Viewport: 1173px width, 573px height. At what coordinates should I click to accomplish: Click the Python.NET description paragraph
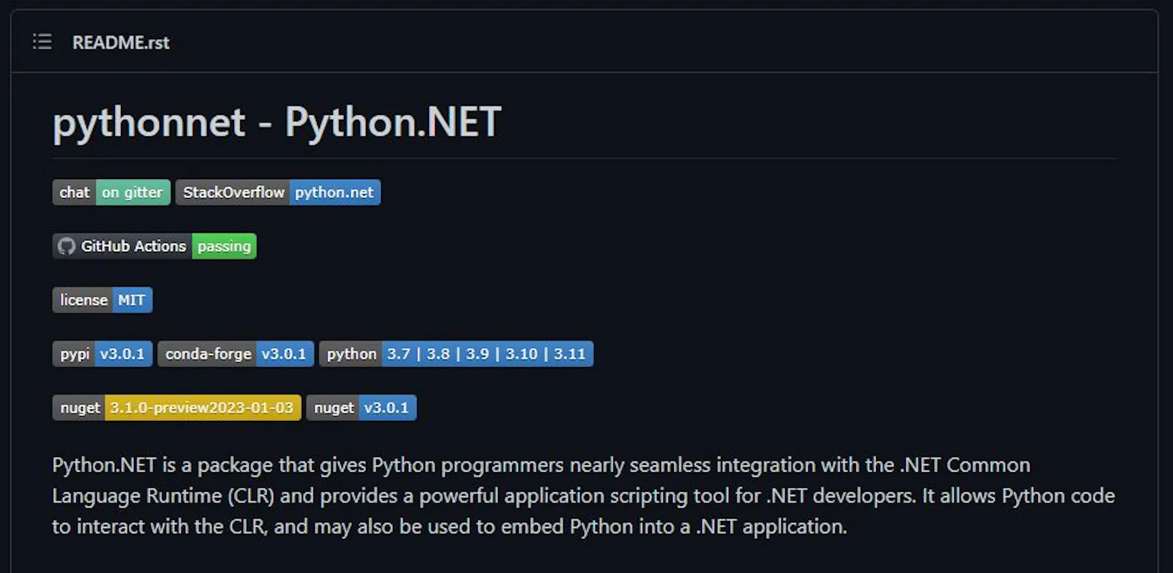tap(583, 495)
